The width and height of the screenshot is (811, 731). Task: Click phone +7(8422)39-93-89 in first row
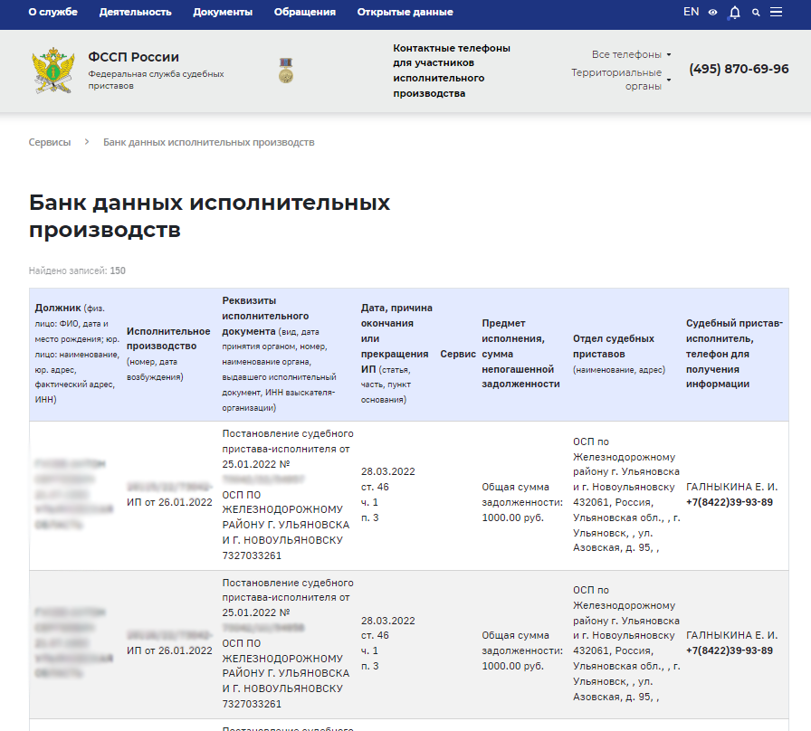[730, 502]
